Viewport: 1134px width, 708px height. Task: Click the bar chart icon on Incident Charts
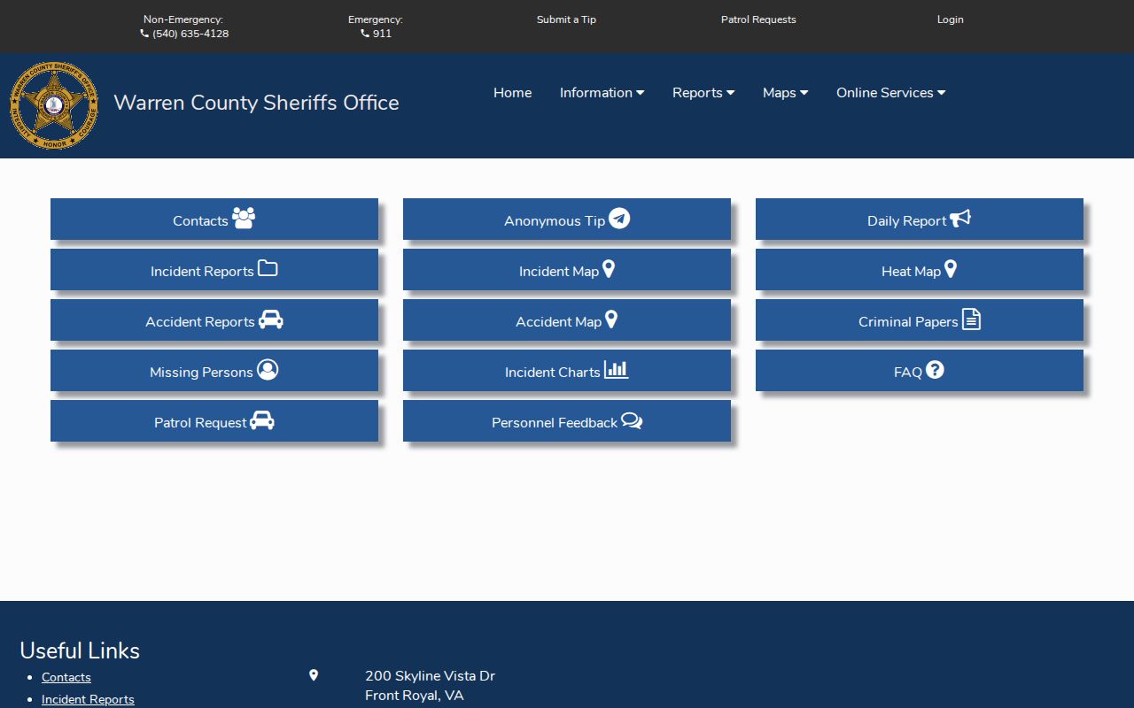[617, 370]
